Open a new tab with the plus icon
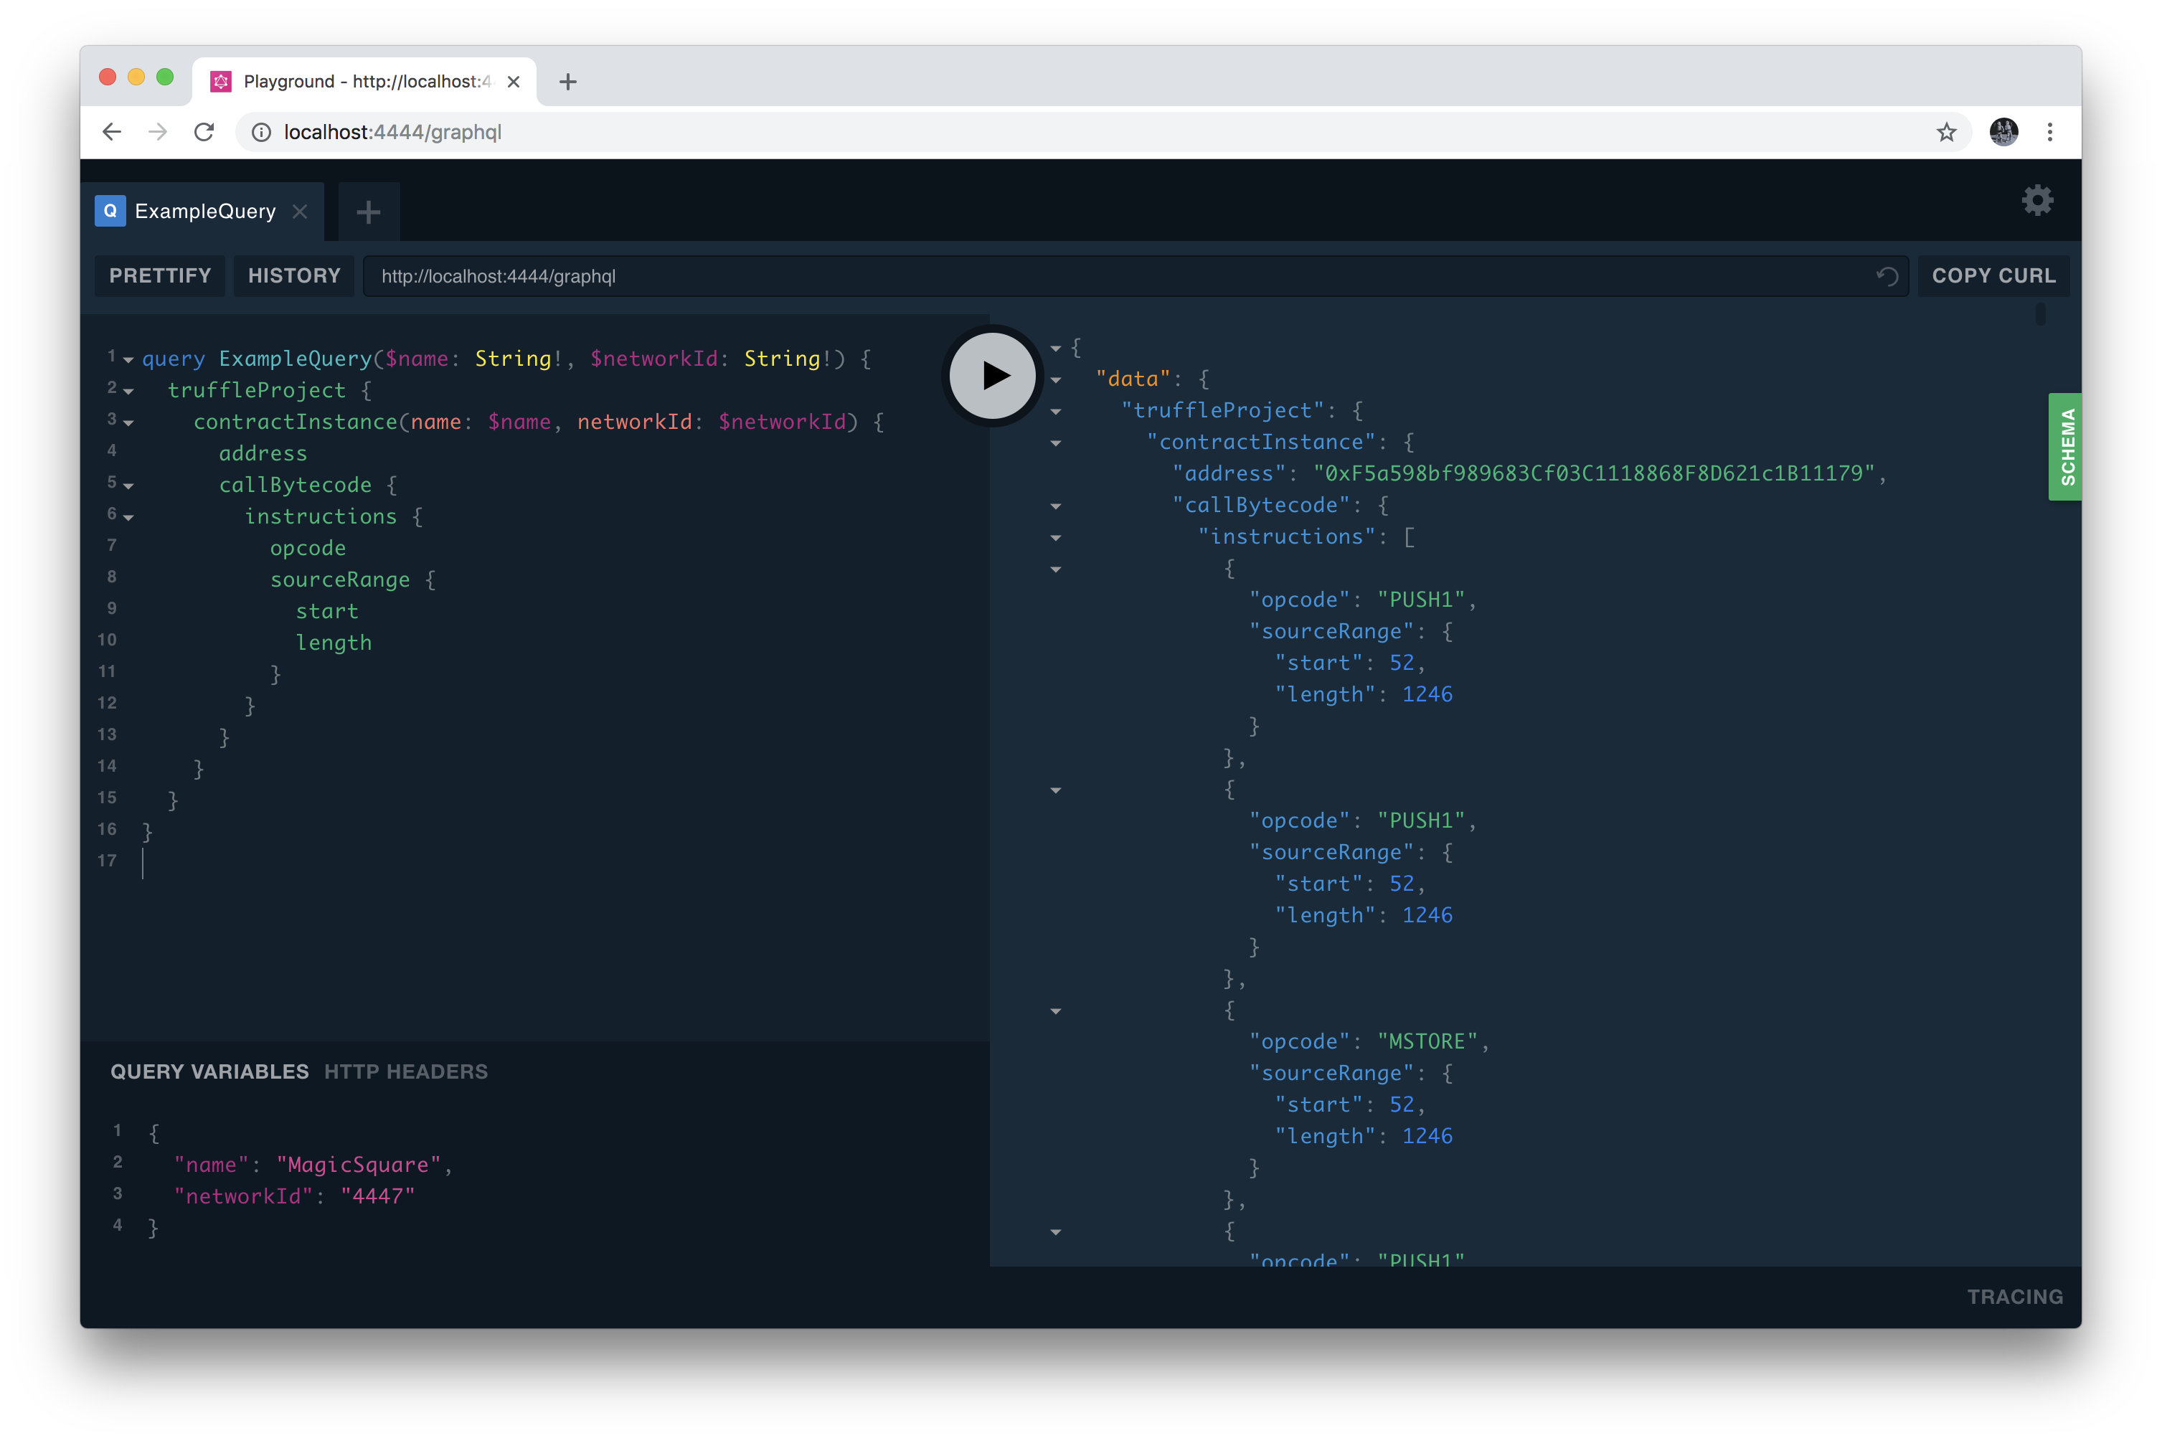The width and height of the screenshot is (2162, 1443). point(368,212)
